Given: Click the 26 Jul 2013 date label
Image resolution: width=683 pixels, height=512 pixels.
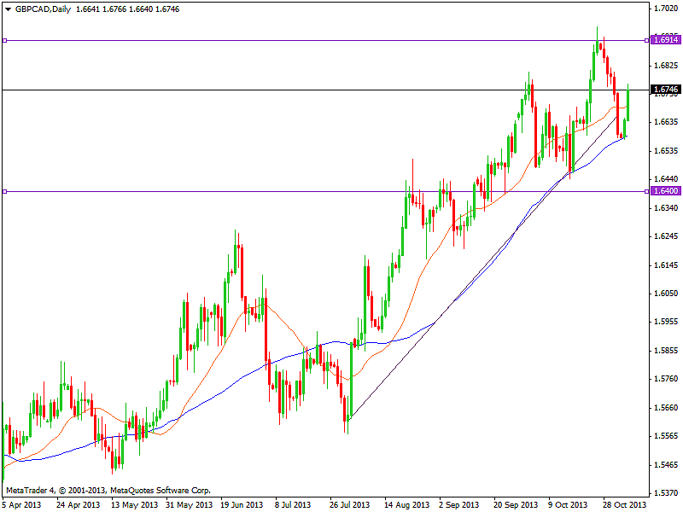Looking at the screenshot, I should point(351,504).
